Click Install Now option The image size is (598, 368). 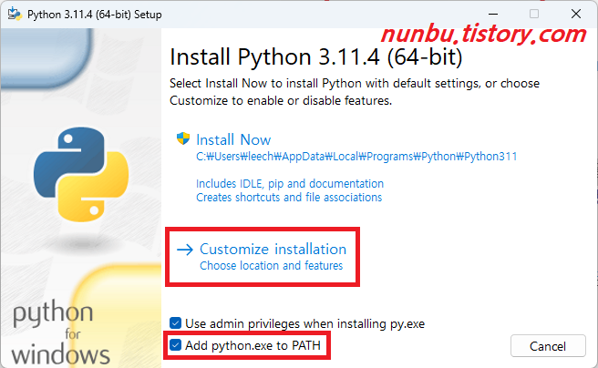click(x=233, y=139)
